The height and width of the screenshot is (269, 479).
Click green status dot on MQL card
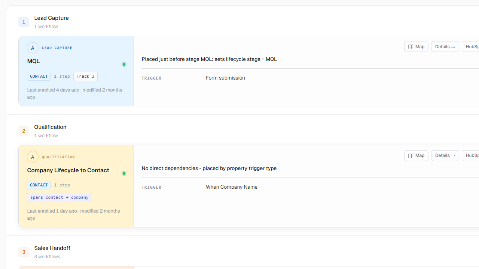coord(124,64)
